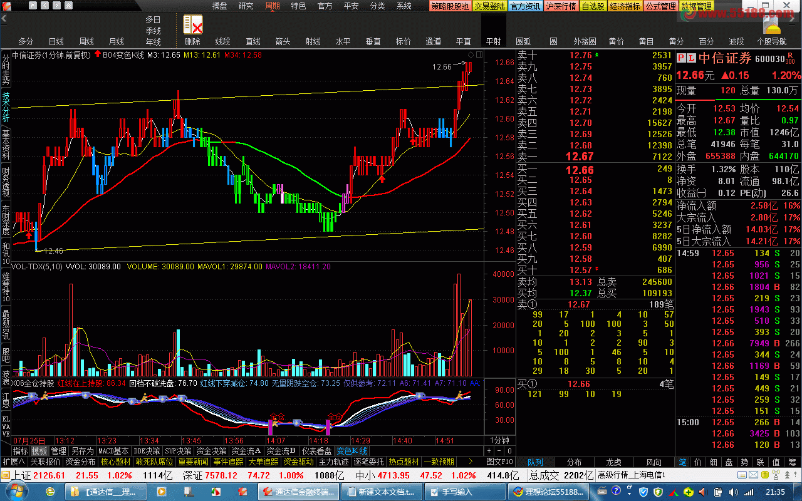
Task: Click the R300 marker next to 600030
Action: (791, 59)
